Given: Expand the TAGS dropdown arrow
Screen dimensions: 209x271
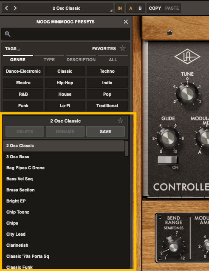Looking at the screenshot, I should (x=19, y=50).
